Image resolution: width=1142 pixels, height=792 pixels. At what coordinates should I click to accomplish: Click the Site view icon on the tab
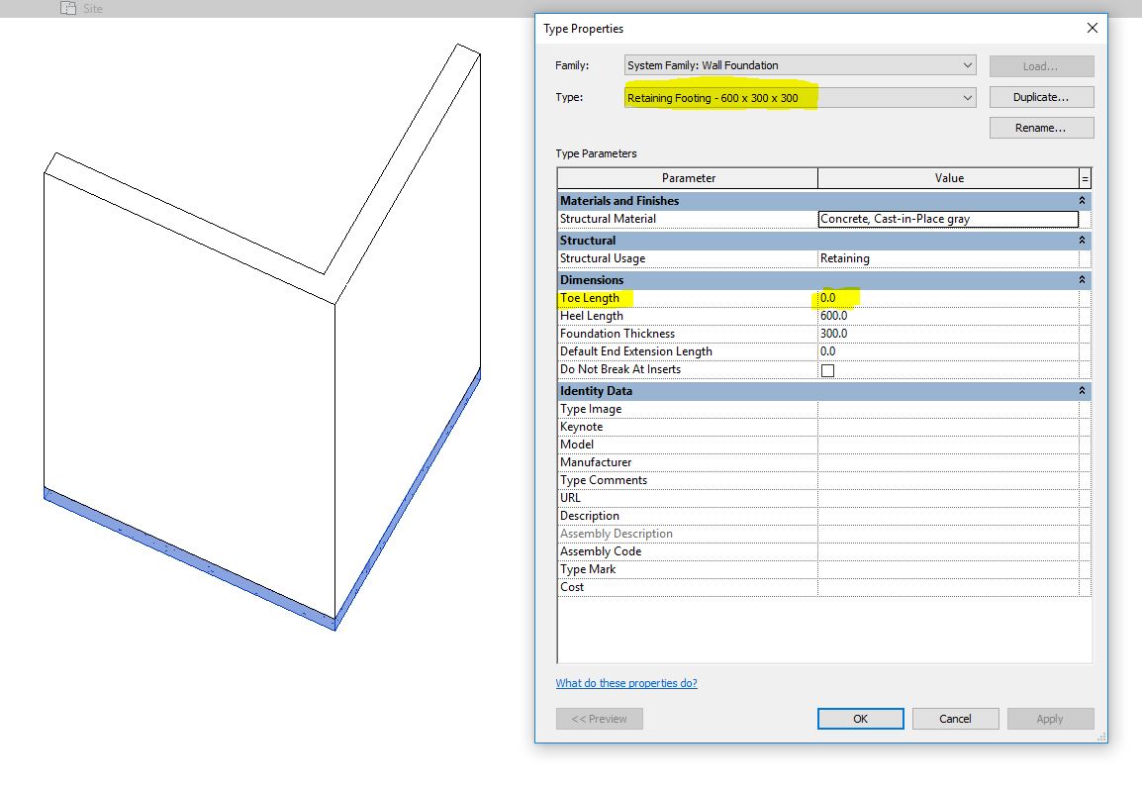pos(67,8)
